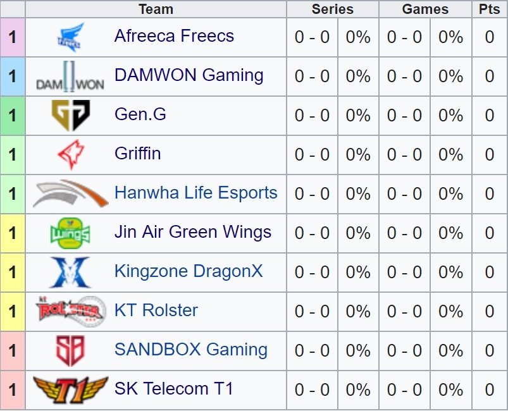Select the red Griffin logo
The width and height of the screenshot is (508, 411).
[71, 154]
